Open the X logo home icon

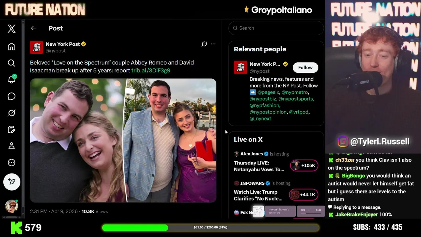click(x=12, y=29)
